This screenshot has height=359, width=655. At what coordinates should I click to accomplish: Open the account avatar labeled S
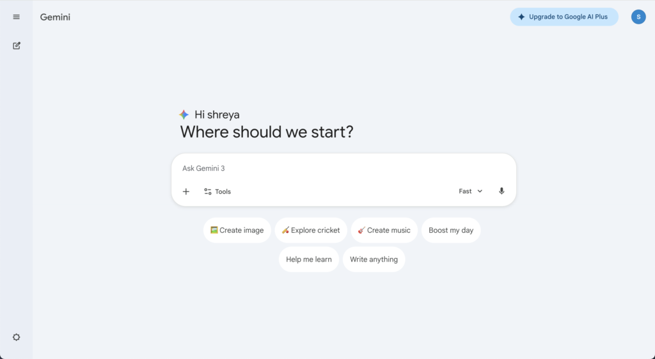[x=638, y=17]
